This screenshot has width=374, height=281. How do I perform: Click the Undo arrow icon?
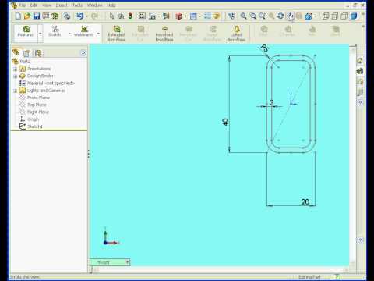tap(79, 16)
